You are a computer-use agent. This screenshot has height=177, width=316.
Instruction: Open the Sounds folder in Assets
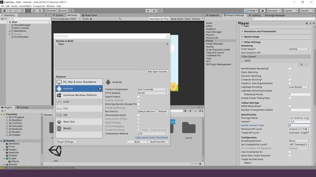pyautogui.click(x=189, y=128)
